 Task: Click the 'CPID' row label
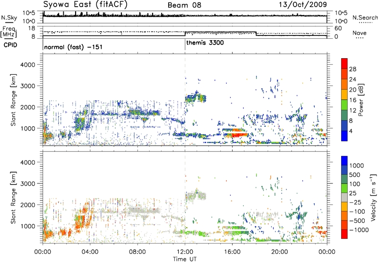[10, 45]
